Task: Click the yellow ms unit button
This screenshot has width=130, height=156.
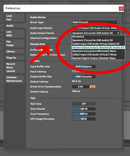Action: (x=92, y=87)
